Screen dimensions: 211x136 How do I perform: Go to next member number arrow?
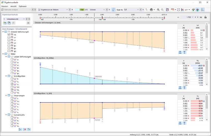coord(143,10)
